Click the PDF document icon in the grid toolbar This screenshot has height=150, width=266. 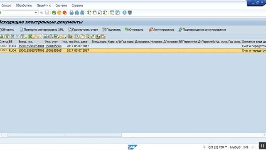pos(82,36)
